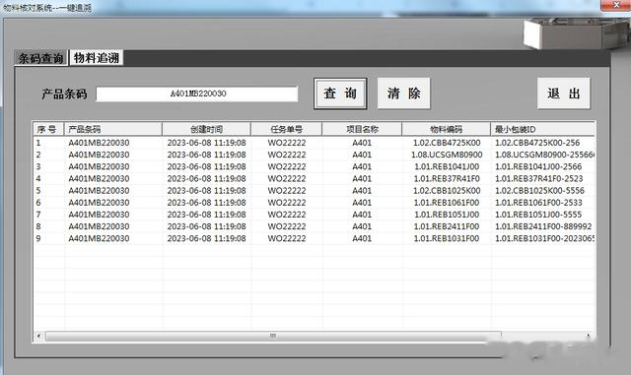
Task: Select material code 1.02.CBB4725K00
Action: [x=447, y=143]
